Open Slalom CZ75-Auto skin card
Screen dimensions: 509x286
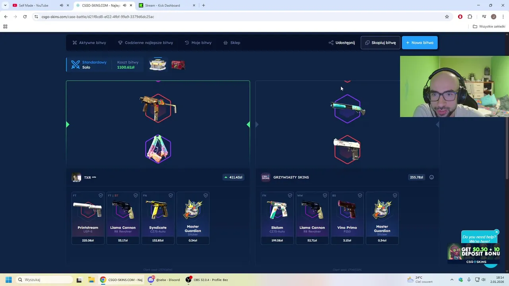point(277,218)
